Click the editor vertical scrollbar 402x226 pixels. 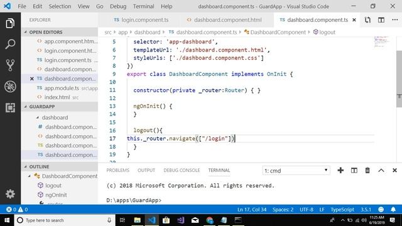click(399, 78)
